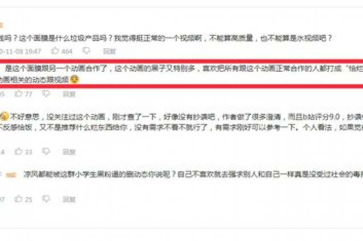Click the 11-08 19:47 timestamp
The width and height of the screenshot is (363, 241).
point(20,51)
